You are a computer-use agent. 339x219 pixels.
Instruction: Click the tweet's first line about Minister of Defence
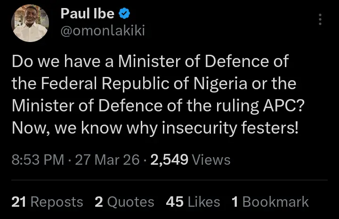149,61
